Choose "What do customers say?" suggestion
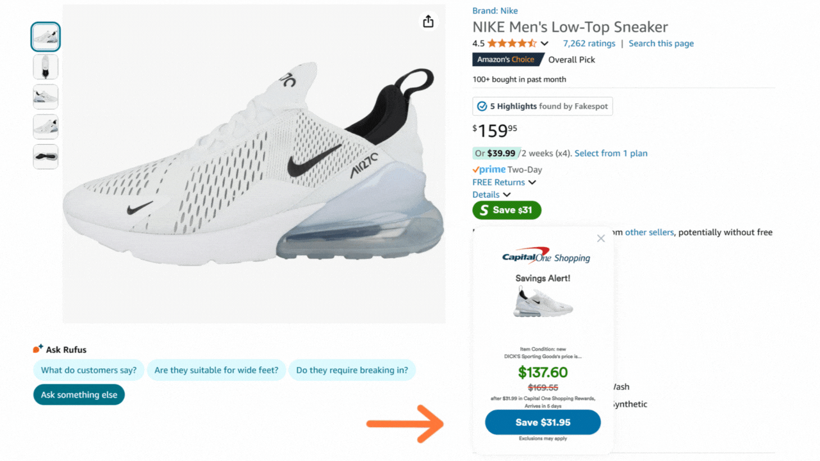The width and height of the screenshot is (820, 461). [88, 370]
